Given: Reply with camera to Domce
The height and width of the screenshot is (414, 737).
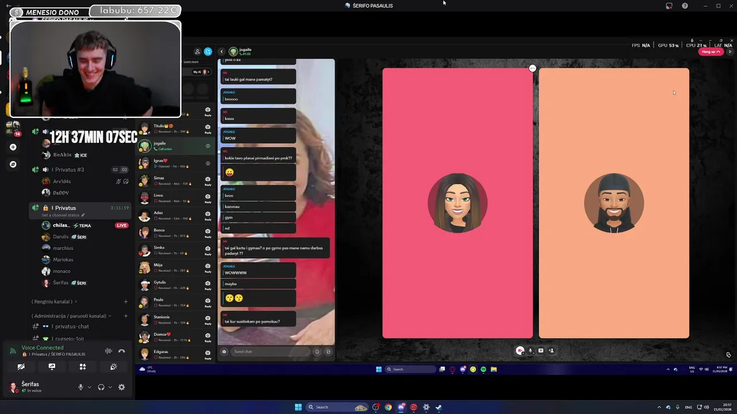Looking at the screenshot, I should pos(208,336).
